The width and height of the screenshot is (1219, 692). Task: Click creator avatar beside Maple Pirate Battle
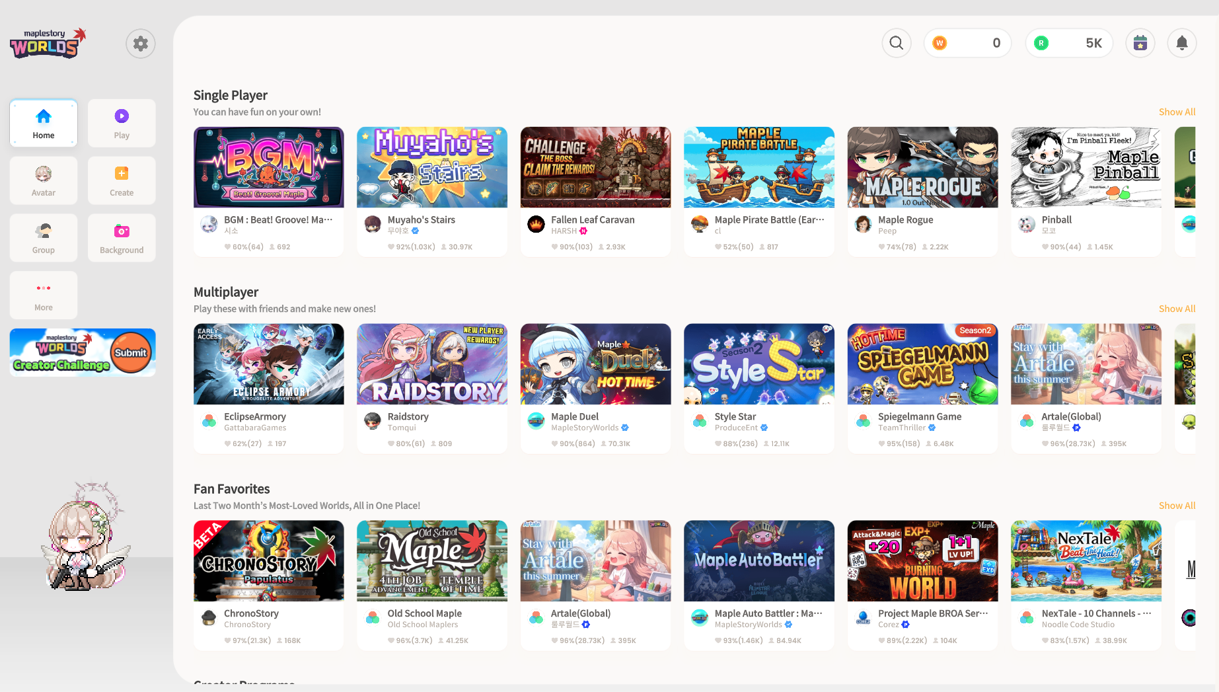pos(700,224)
